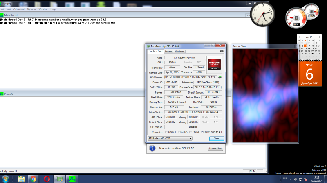Open Opera browser from the taskbar
The height and width of the screenshot is (183, 327).
click(x=47, y=178)
